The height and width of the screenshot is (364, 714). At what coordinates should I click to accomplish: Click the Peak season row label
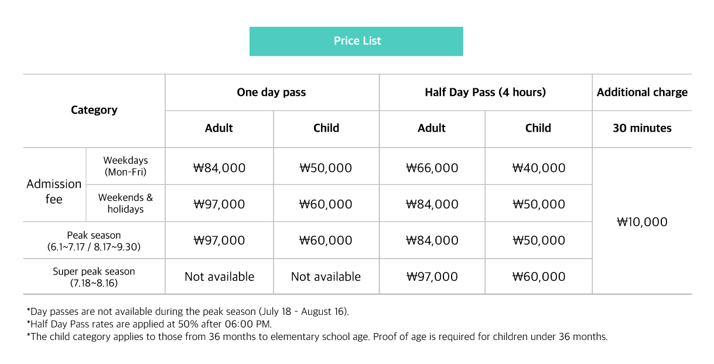[94, 241]
